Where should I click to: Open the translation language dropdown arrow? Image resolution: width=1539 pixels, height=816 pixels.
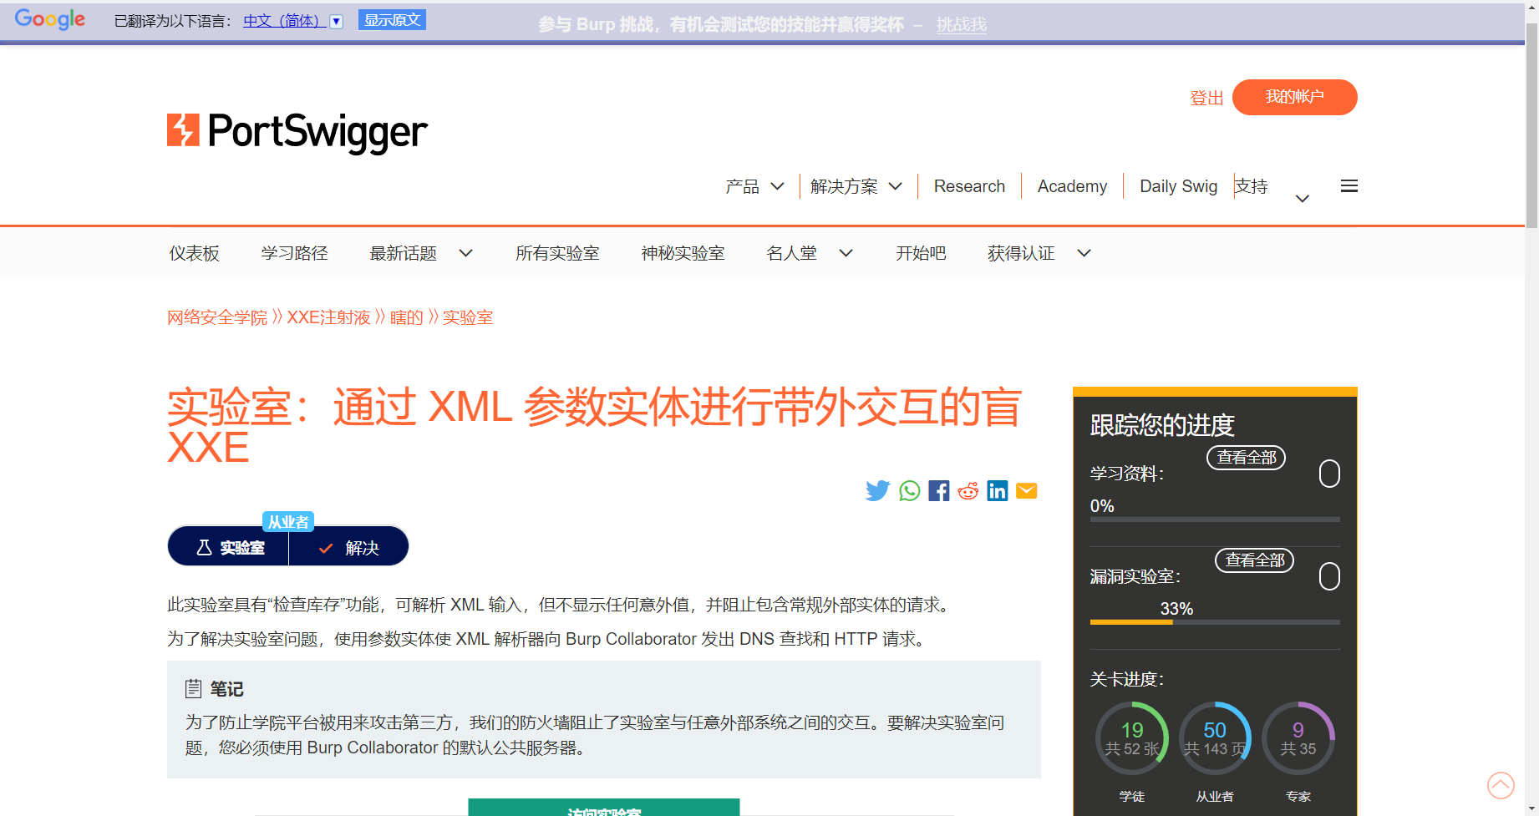click(337, 22)
